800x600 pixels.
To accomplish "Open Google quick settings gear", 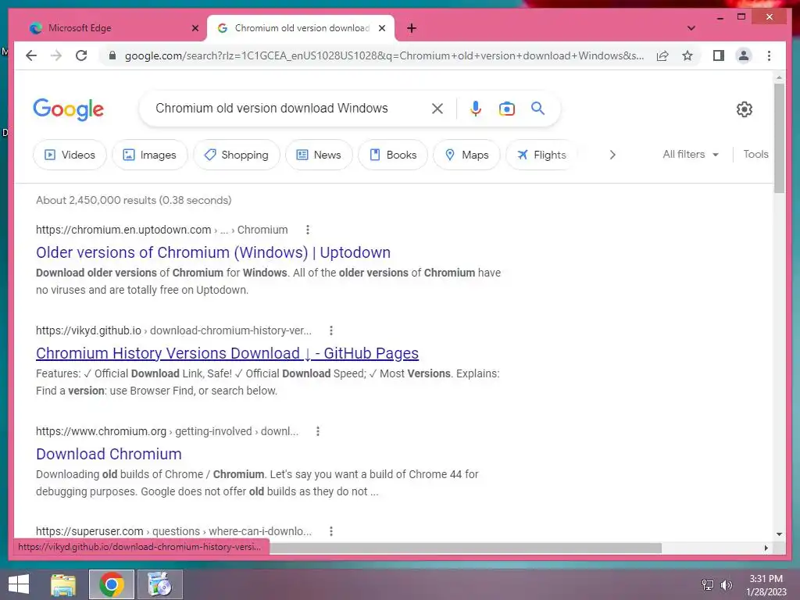I will pos(744,109).
